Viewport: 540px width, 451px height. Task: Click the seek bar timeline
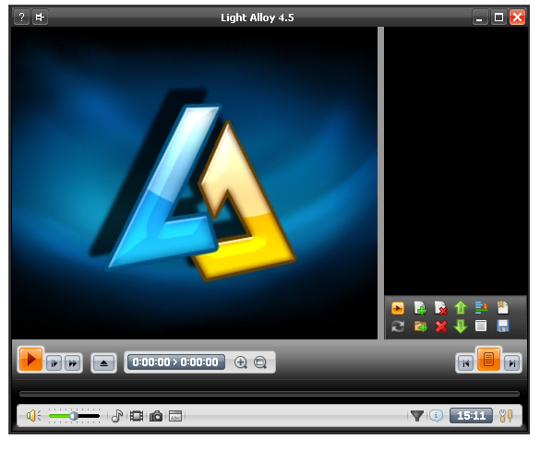[270, 394]
